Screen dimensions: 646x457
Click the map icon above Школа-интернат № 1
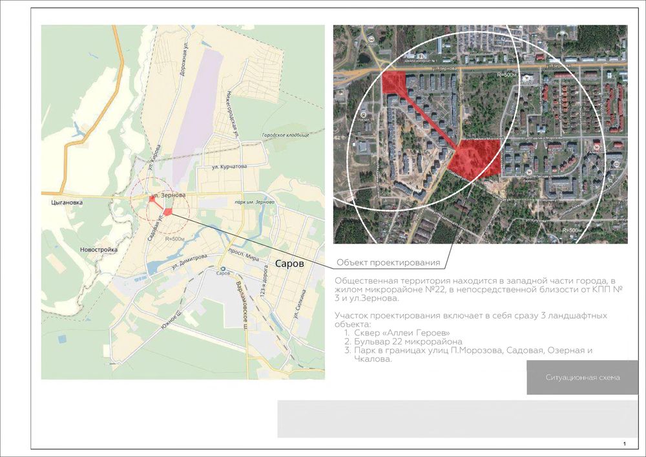[421, 56]
